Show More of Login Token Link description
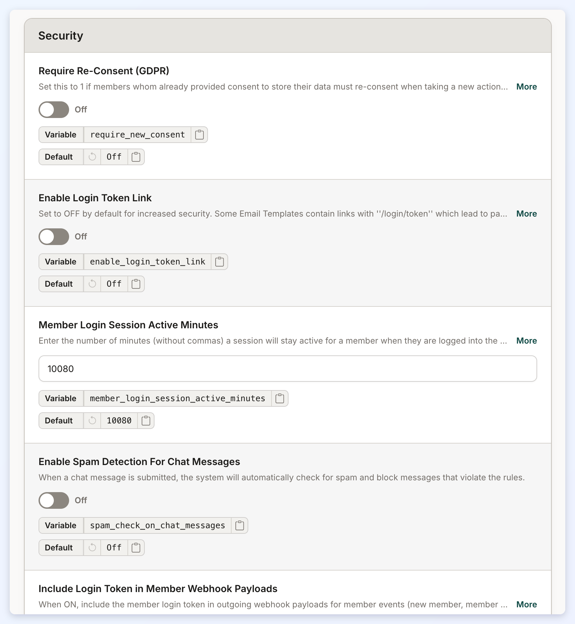 coord(526,214)
